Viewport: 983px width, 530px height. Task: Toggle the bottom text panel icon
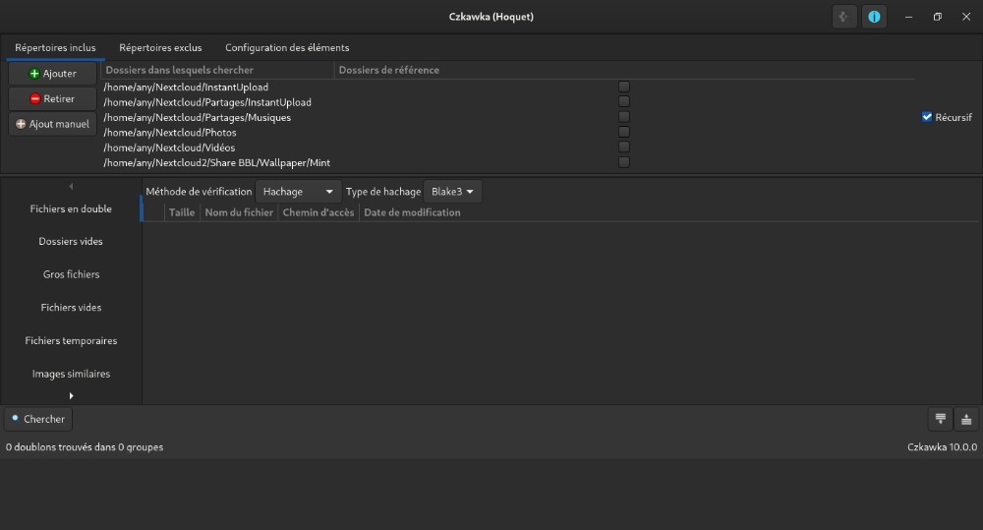coord(966,419)
